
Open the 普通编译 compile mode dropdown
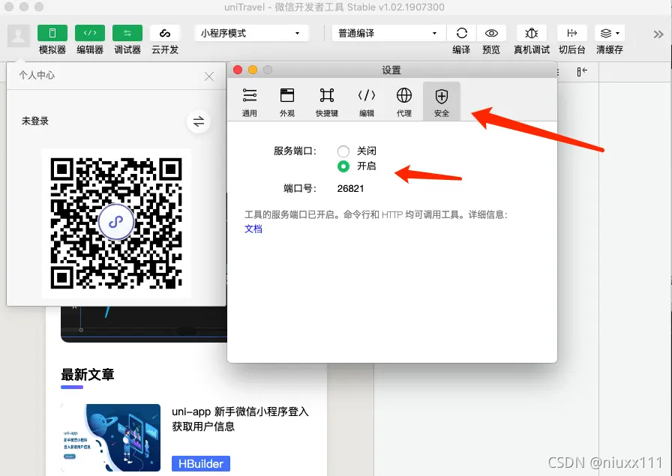pyautogui.click(x=388, y=33)
